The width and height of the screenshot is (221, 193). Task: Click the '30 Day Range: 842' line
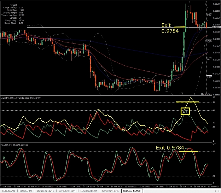13,13
